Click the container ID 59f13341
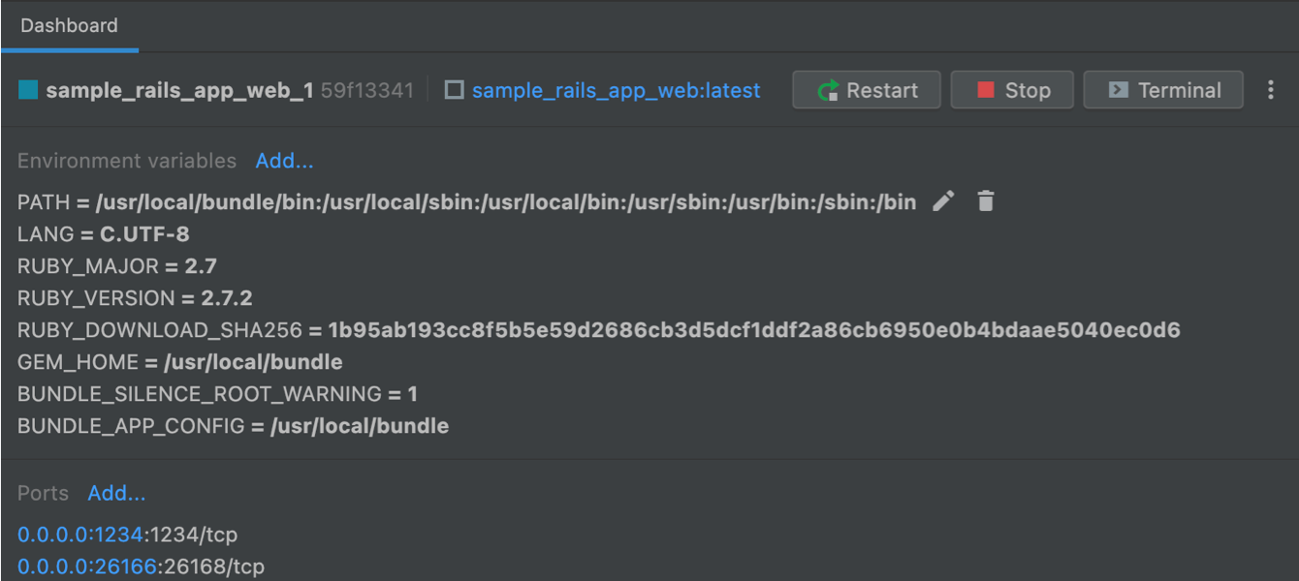The width and height of the screenshot is (1299, 581). 367,90
